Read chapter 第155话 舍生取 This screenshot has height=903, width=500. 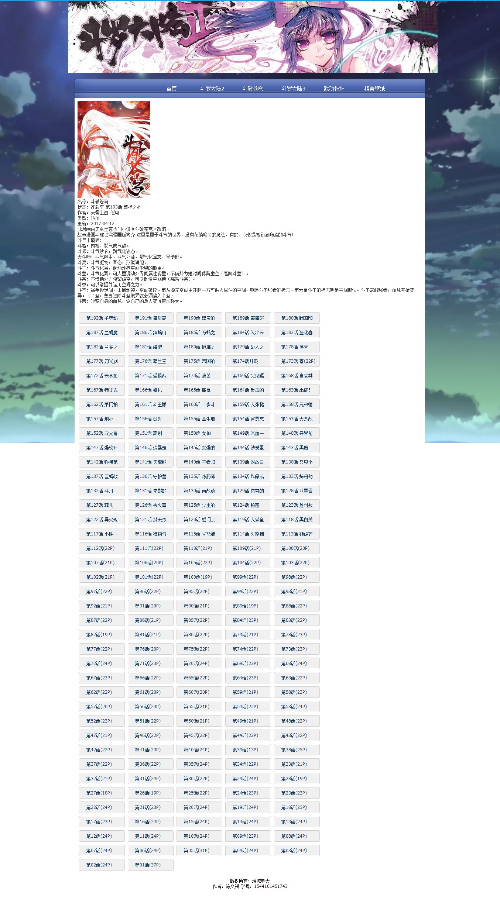coord(199,419)
